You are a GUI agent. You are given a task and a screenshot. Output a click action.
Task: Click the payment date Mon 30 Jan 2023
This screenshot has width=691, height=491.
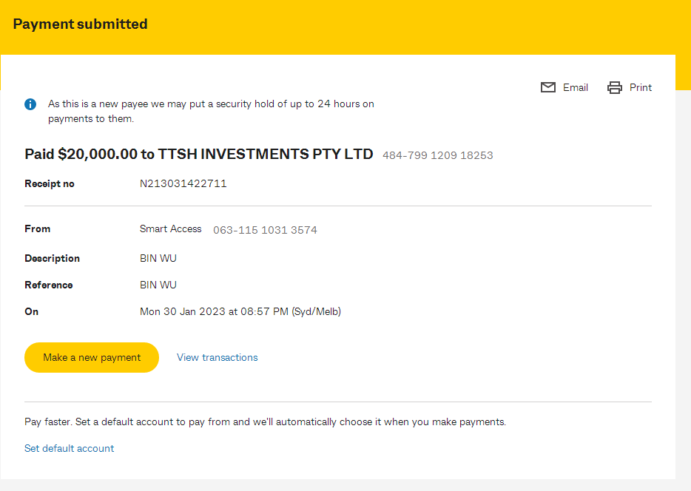coord(183,312)
